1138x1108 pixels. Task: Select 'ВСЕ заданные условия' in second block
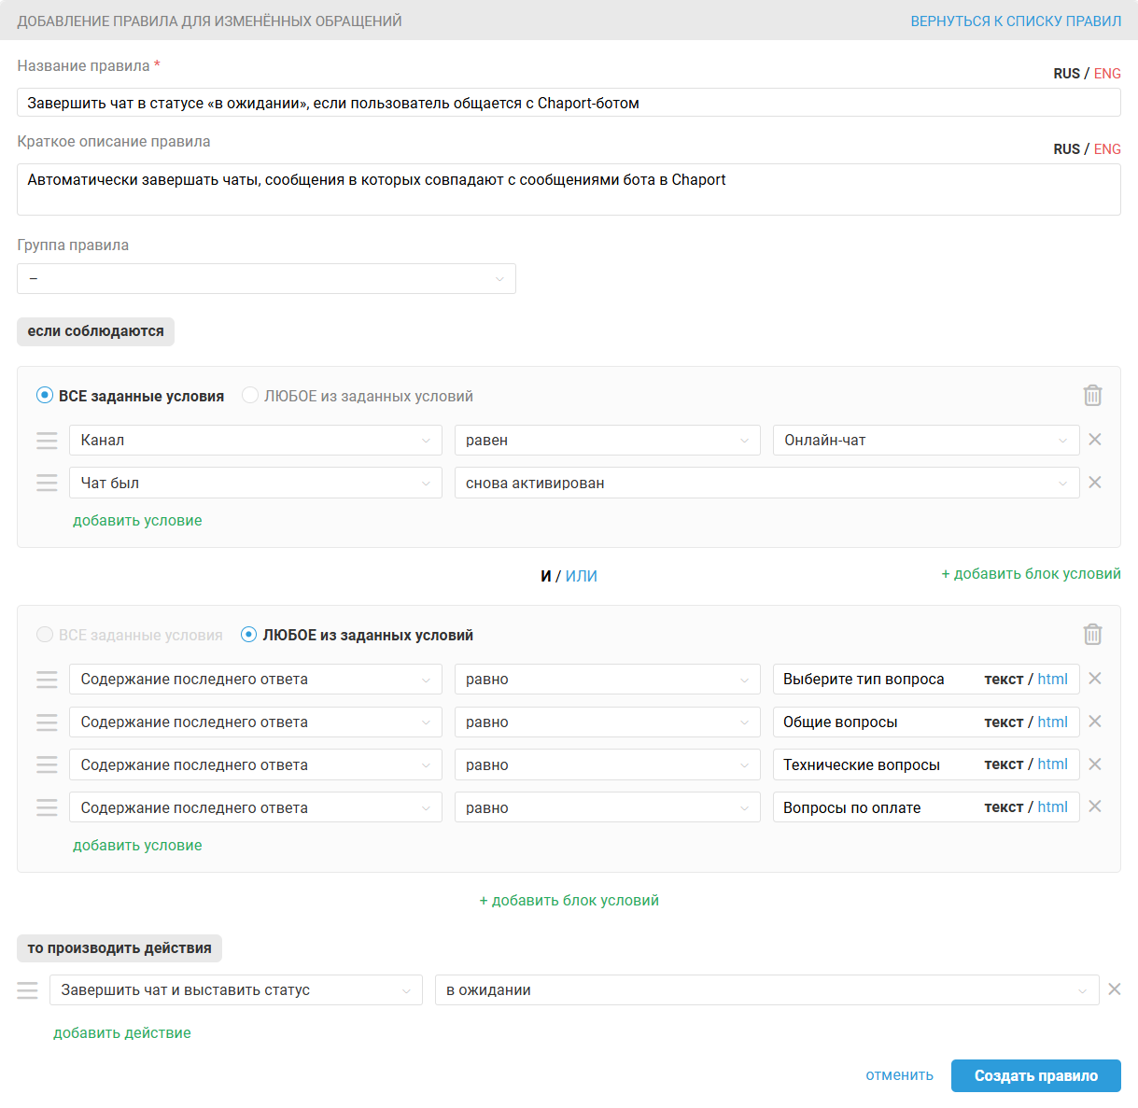tap(130, 635)
